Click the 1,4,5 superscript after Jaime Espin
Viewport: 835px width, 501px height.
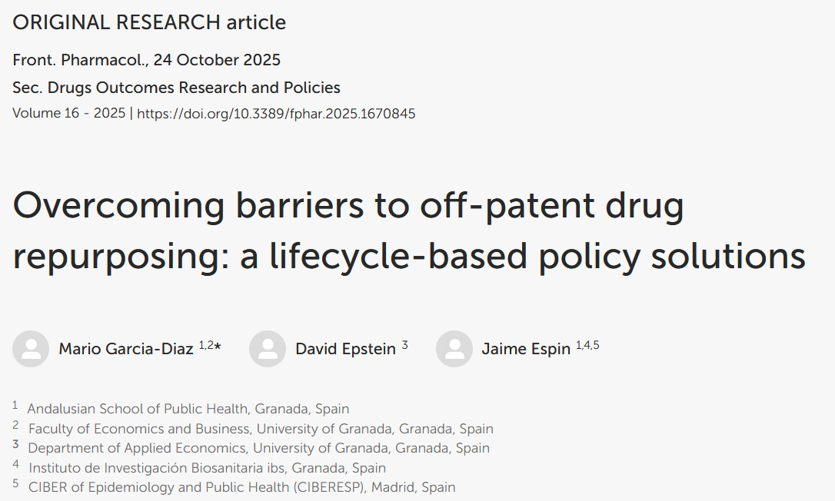pyautogui.click(x=587, y=346)
